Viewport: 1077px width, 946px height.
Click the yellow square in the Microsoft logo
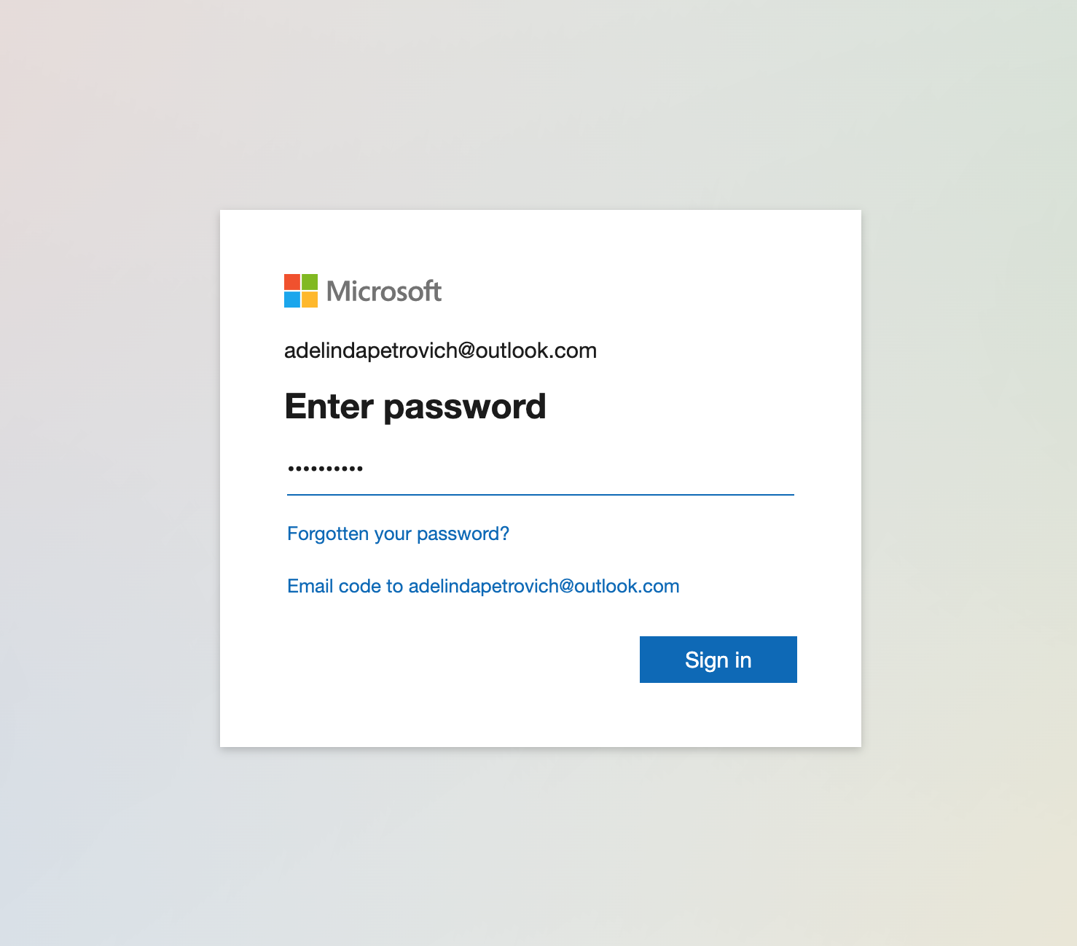pos(310,300)
